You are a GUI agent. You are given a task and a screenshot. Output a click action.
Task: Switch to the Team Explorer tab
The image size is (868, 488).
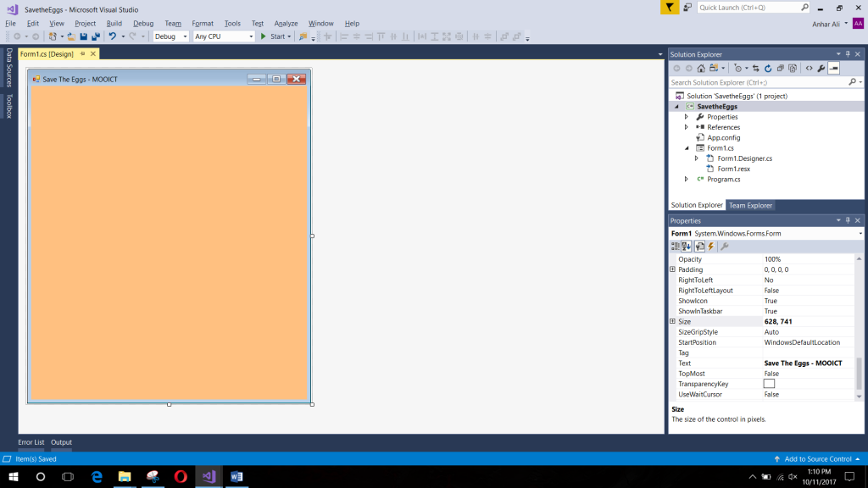click(x=750, y=204)
